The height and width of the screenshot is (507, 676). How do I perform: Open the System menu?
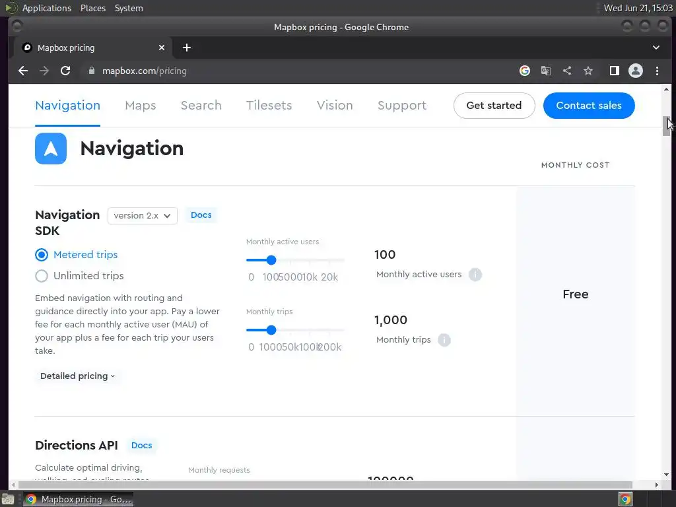(x=129, y=8)
